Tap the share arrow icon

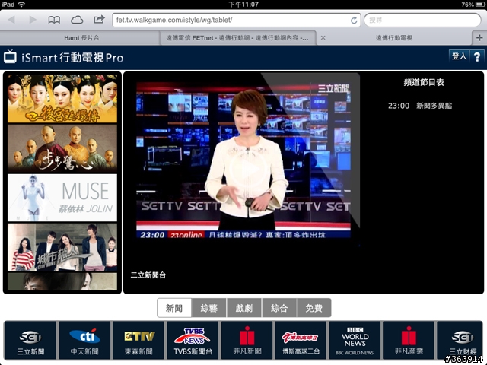click(x=99, y=20)
